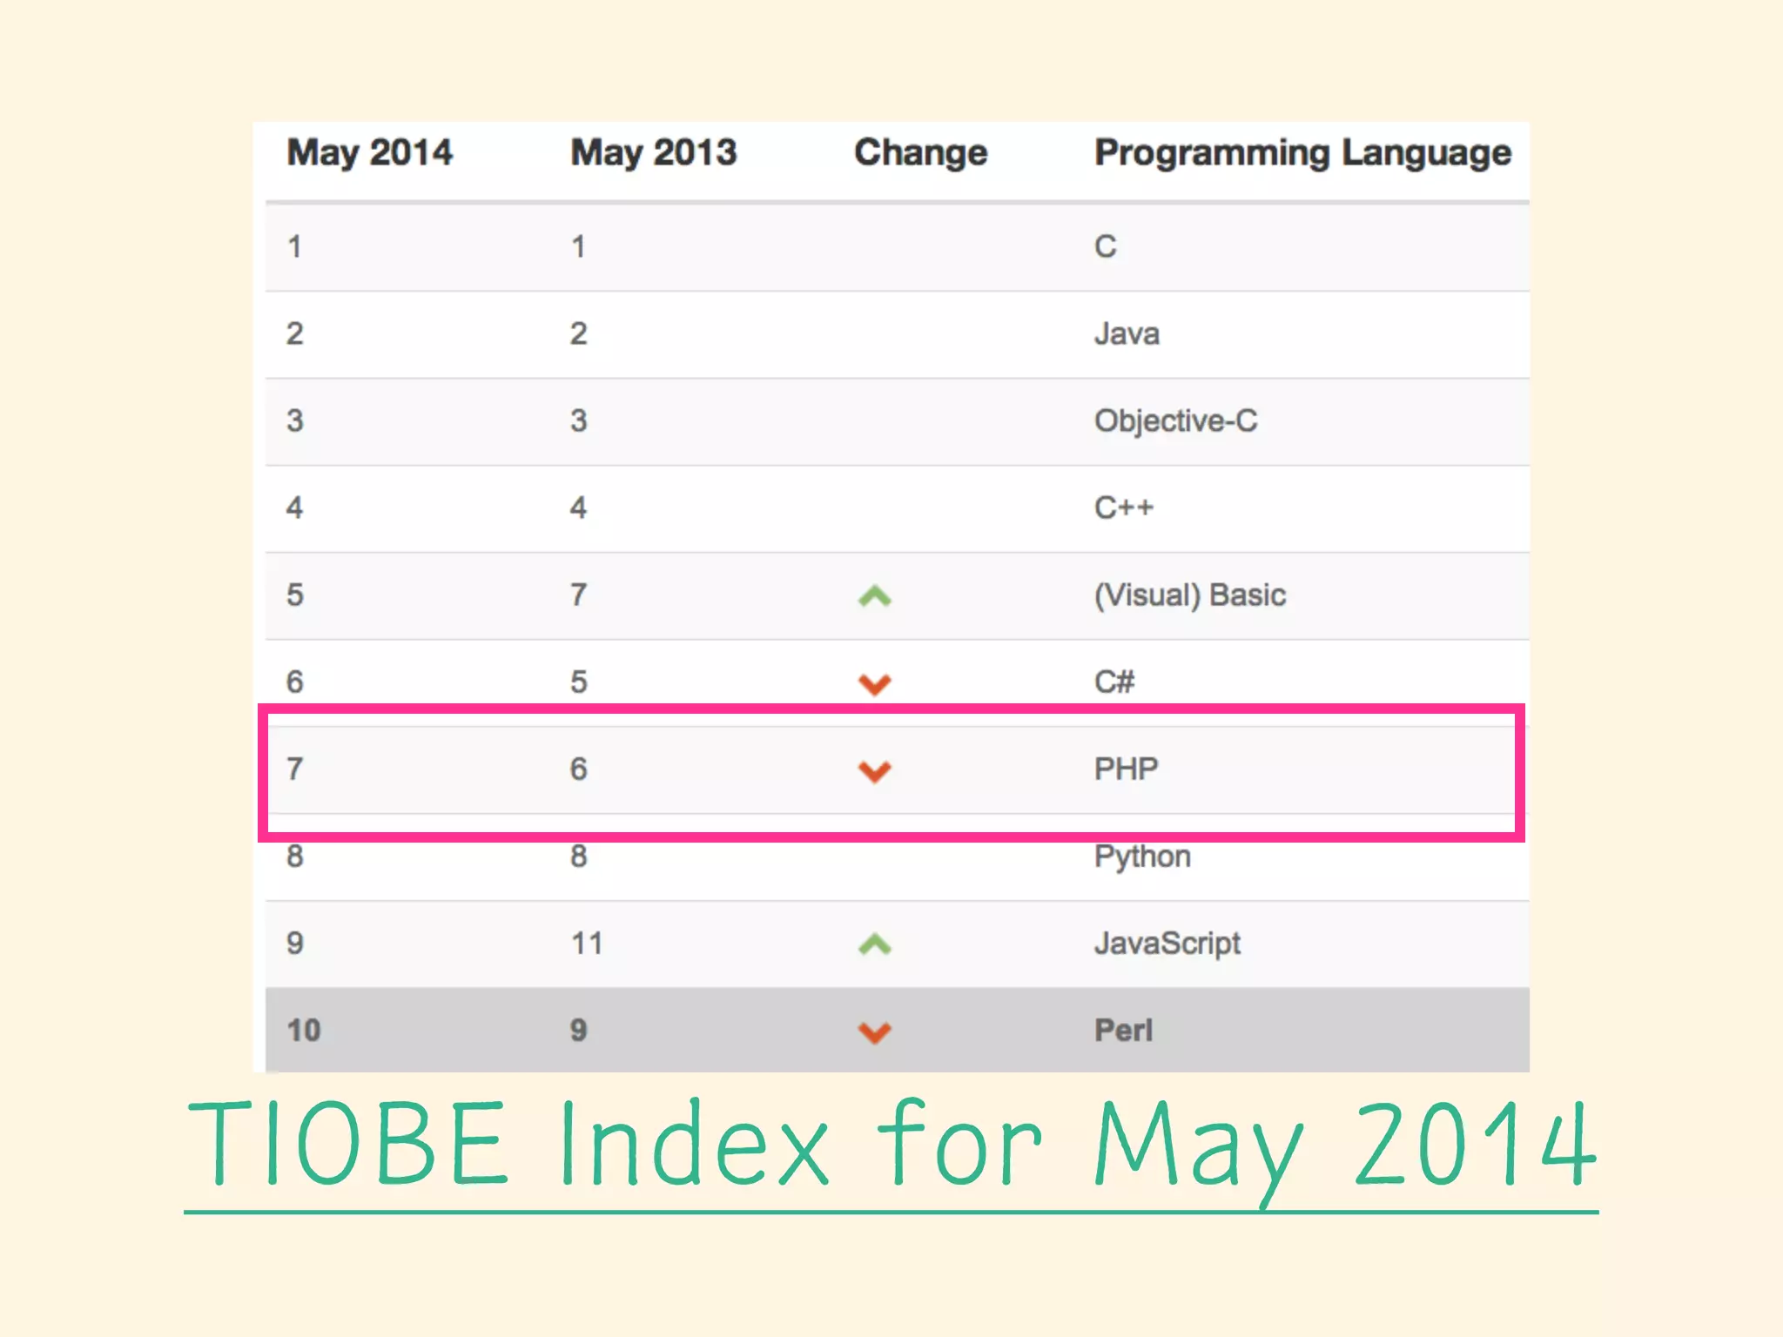Click the May 2014 column header
The height and width of the screenshot is (1337, 1783).
[370, 153]
